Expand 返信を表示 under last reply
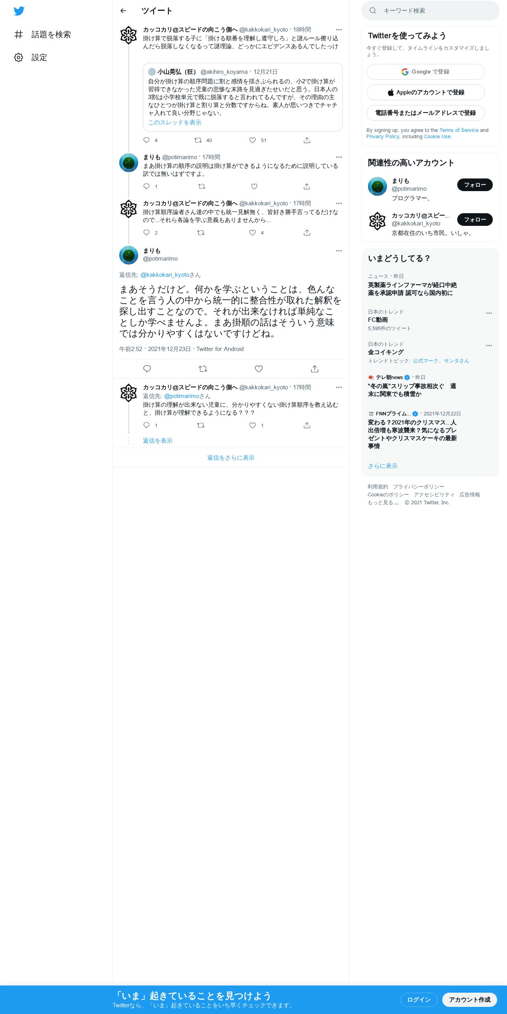Image resolution: width=507 pixels, height=1014 pixels. pos(158,441)
